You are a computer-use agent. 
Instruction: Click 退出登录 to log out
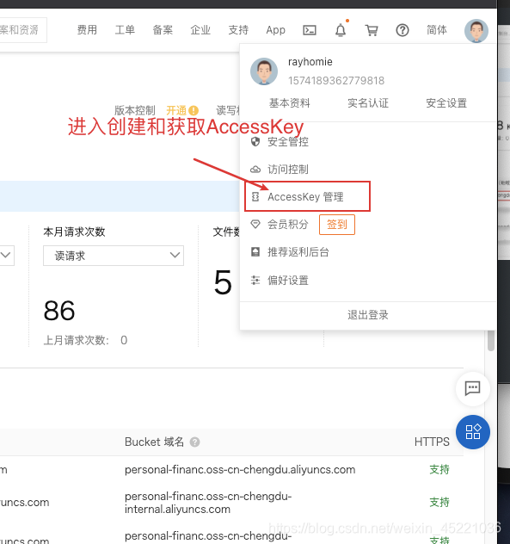368,315
